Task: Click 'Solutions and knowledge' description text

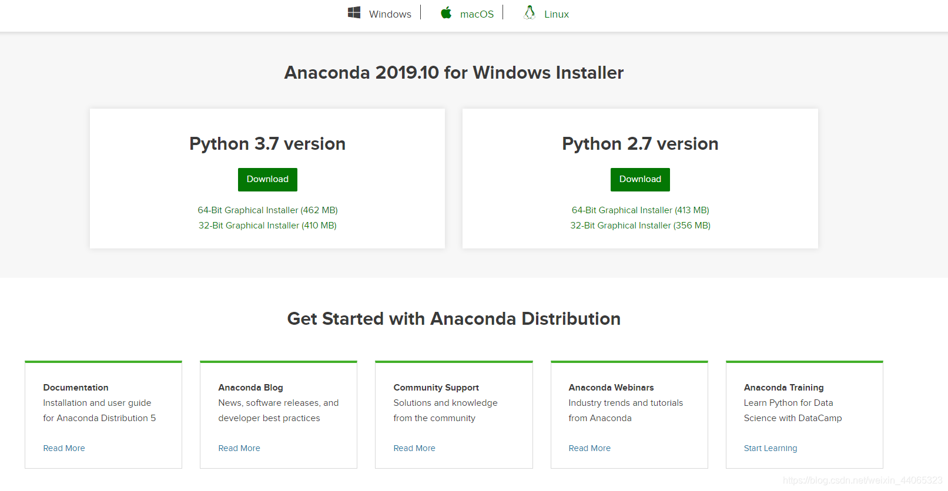Action: pyautogui.click(x=445, y=403)
